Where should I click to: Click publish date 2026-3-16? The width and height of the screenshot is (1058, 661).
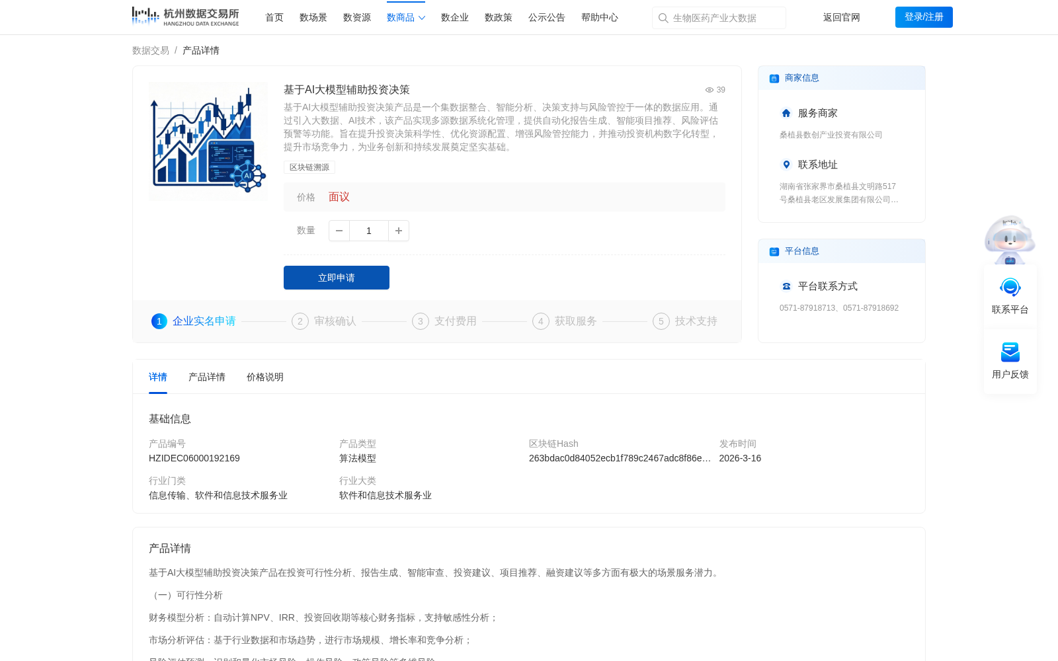coord(740,458)
